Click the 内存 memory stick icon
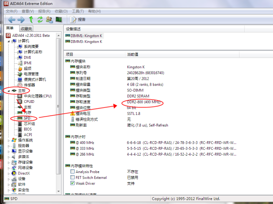This screenshot has width=273, height=204. pyautogui.click(x=20, y=113)
